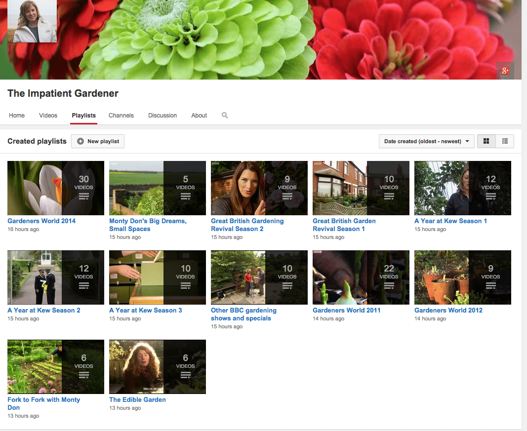Image resolution: width=527 pixels, height=431 pixels.
Task: Open Great British Gardening Revival Season 2 link
Action: point(247,225)
